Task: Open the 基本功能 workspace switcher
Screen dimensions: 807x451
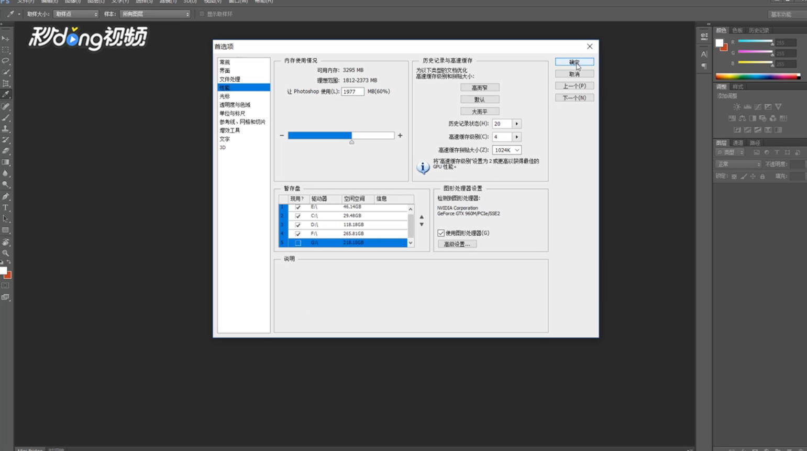Action: [788, 14]
